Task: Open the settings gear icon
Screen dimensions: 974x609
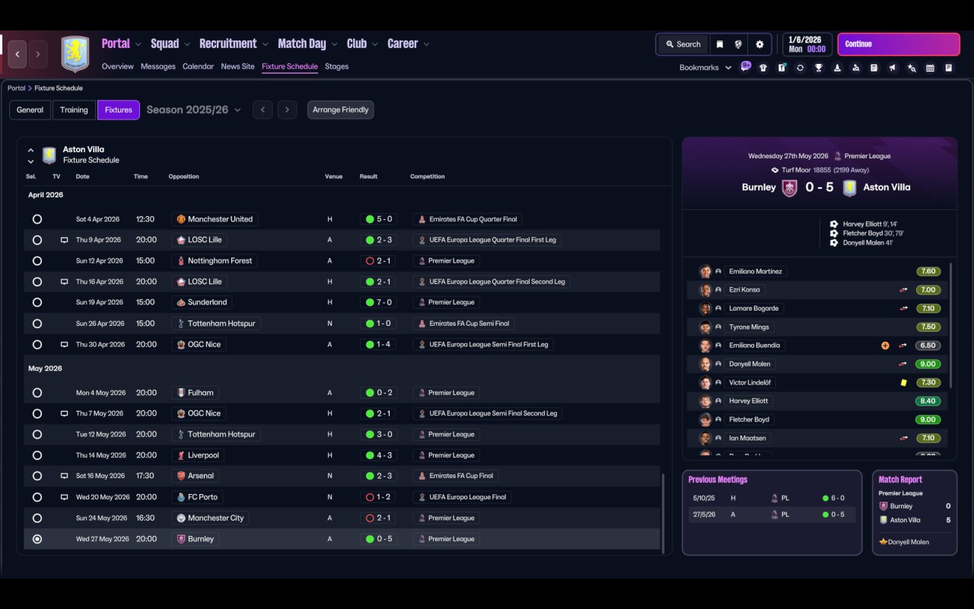Action: [x=759, y=44]
